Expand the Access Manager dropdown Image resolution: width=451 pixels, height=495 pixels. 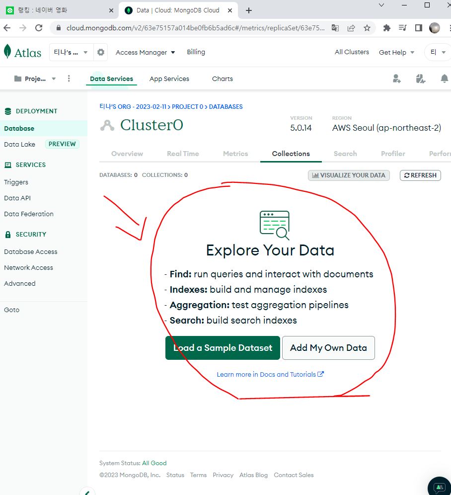pos(145,52)
